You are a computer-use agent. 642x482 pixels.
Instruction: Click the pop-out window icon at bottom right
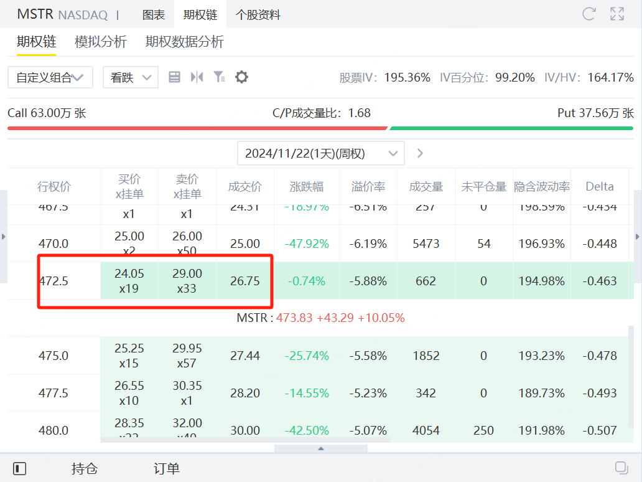point(621,468)
